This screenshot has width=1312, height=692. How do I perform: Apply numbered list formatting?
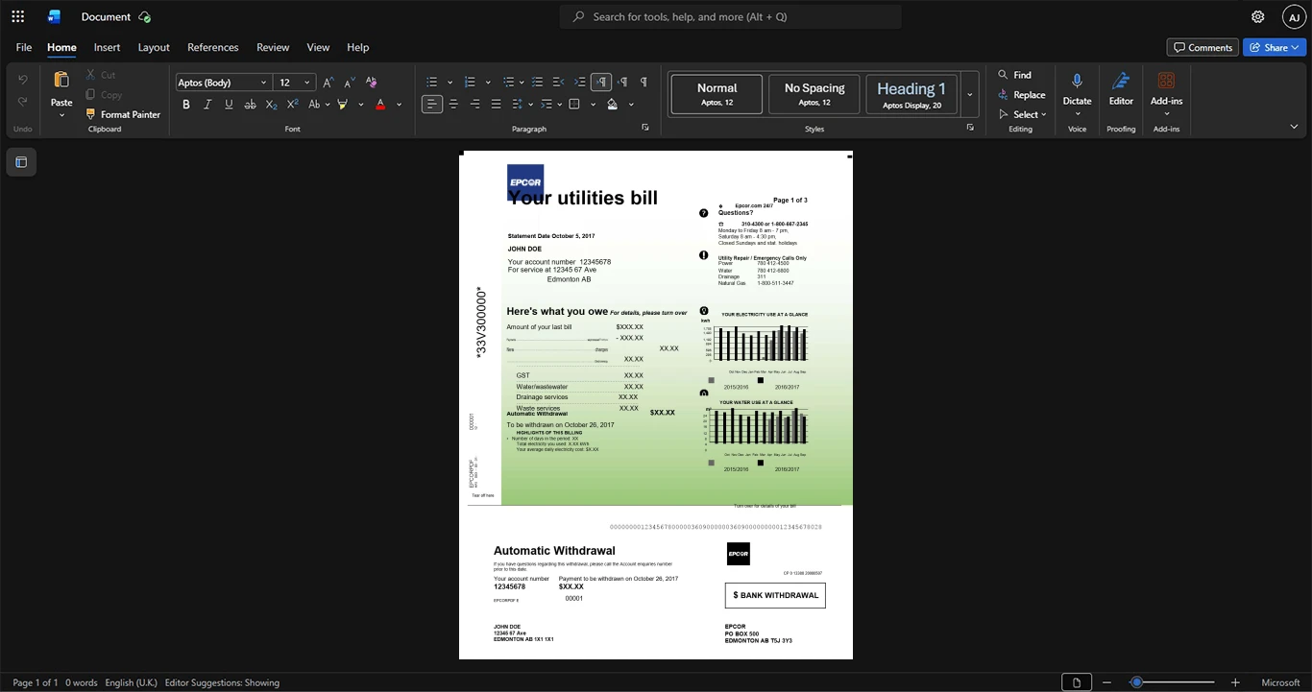[x=470, y=83]
